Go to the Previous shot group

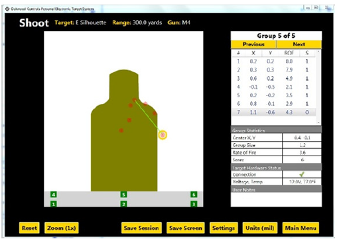[x=253, y=44]
